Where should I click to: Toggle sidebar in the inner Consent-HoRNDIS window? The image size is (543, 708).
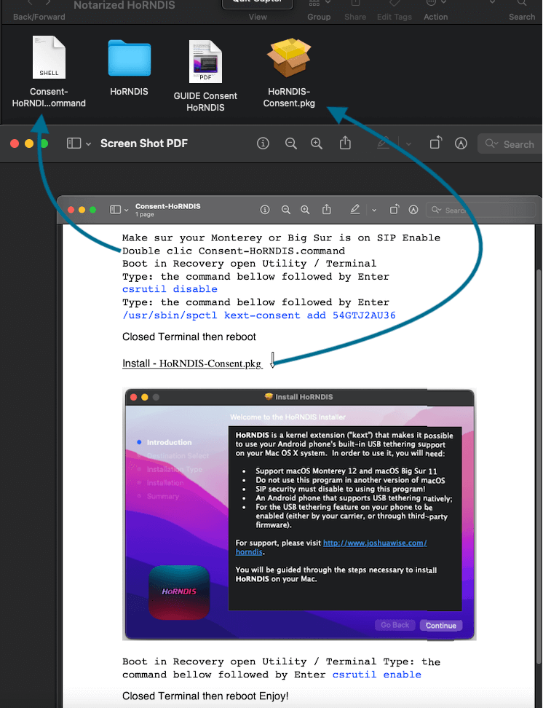tap(116, 210)
